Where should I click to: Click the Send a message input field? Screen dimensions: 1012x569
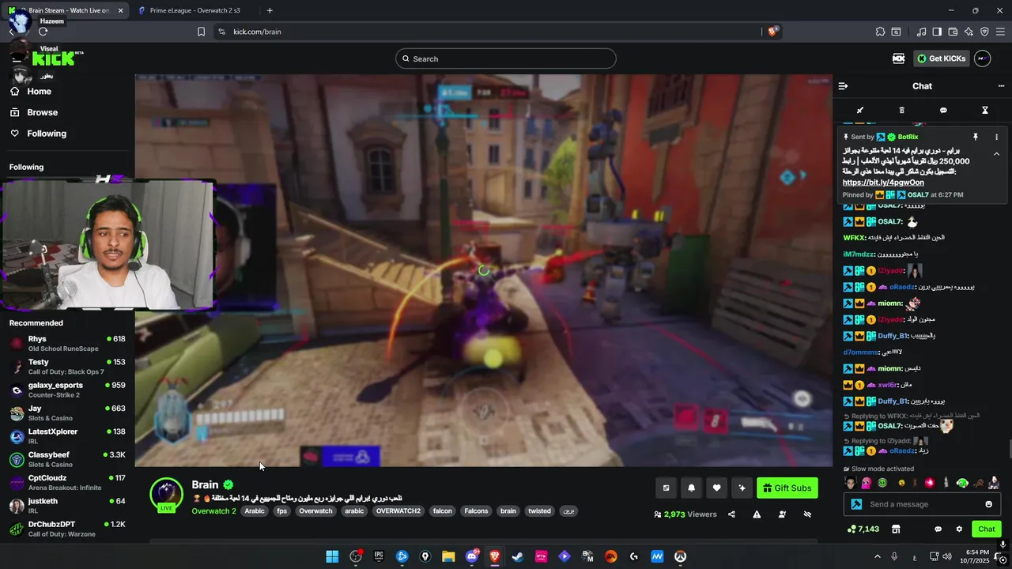click(922, 504)
